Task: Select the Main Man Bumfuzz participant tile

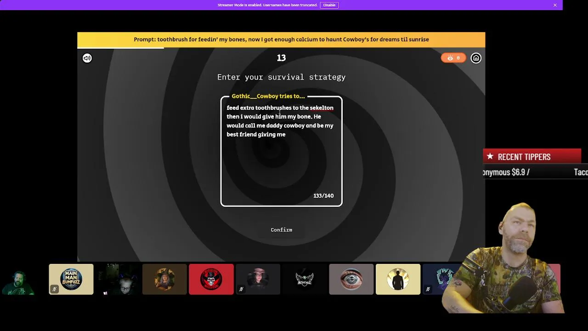Action: click(x=71, y=279)
